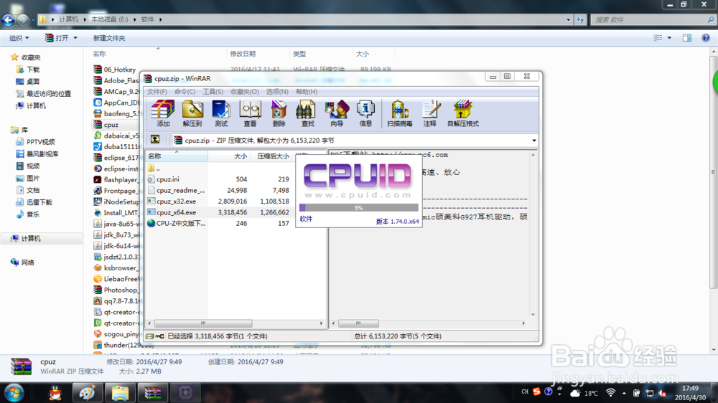This screenshot has height=403, width=718.
Task: Click the QQ penguin taskbar icon
Action: (55, 393)
